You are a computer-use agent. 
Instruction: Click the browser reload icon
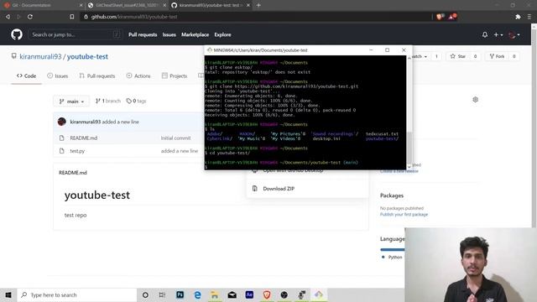(30, 17)
